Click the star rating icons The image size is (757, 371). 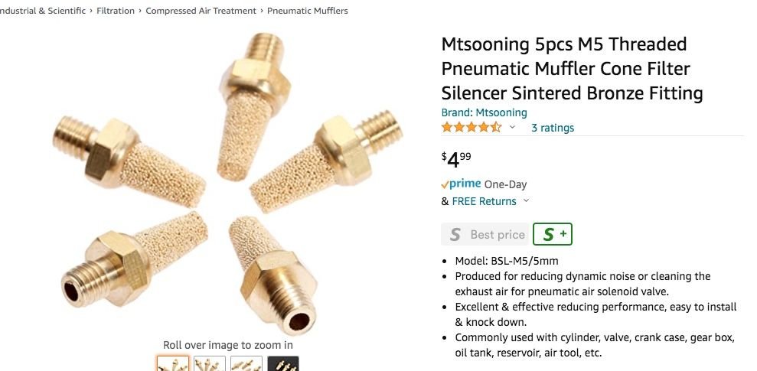click(x=471, y=127)
